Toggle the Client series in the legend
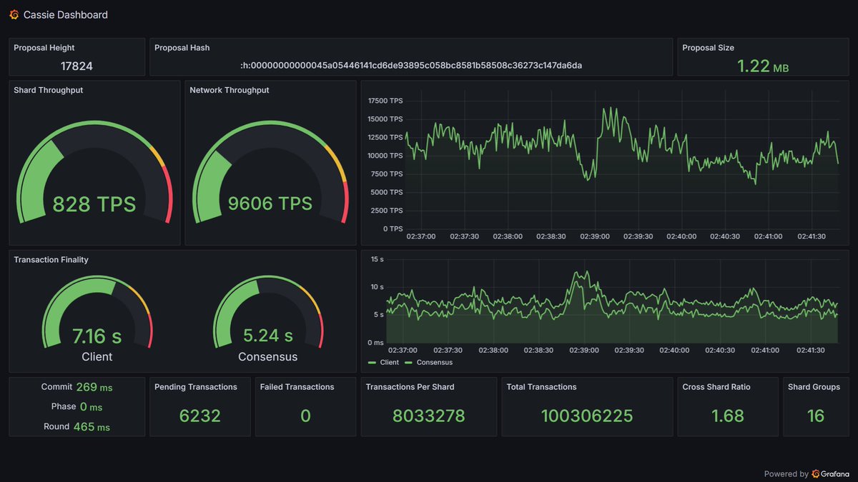Screen dimensions: 858x482 pos(383,362)
